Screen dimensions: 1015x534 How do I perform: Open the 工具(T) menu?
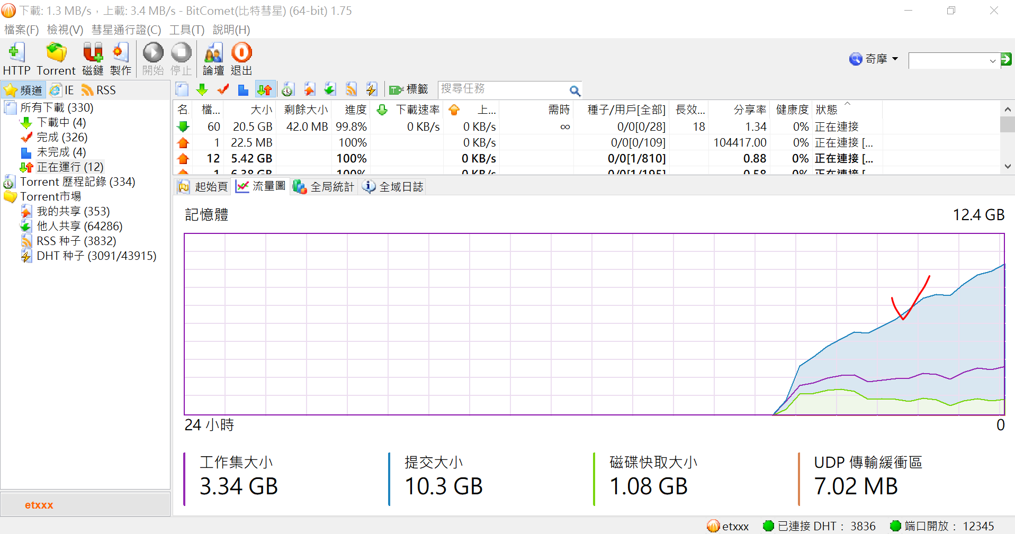[186, 30]
